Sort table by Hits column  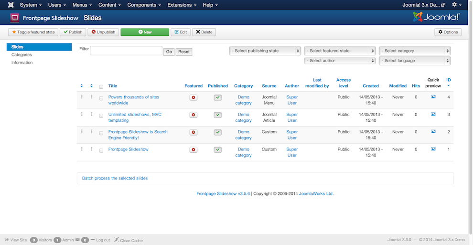coord(416,86)
